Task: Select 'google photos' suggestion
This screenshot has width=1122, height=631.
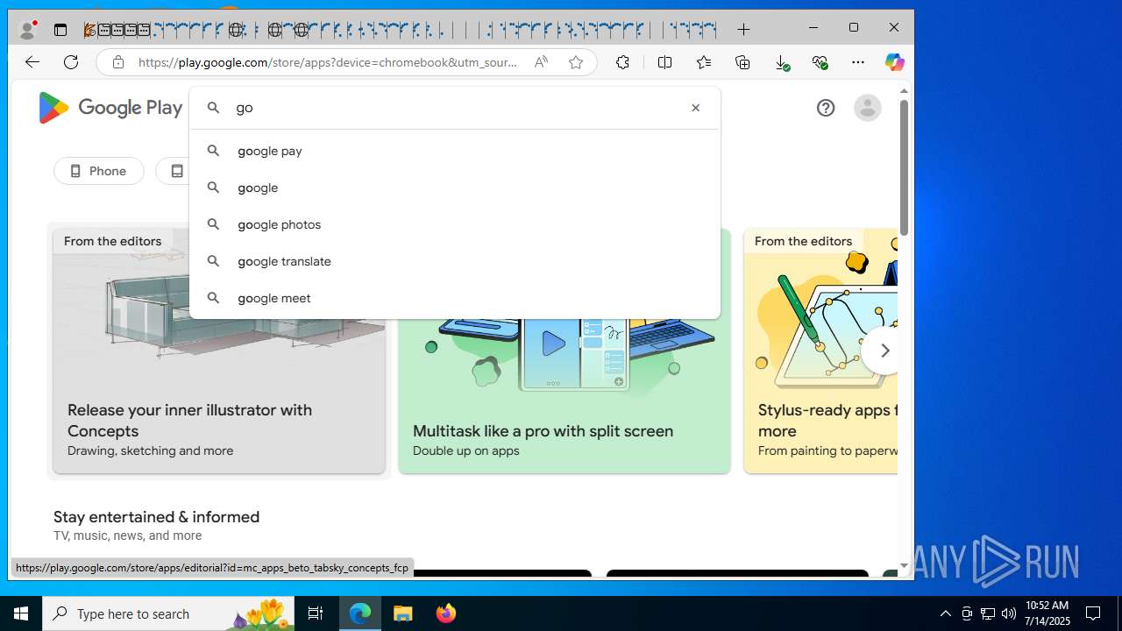Action: pyautogui.click(x=455, y=224)
